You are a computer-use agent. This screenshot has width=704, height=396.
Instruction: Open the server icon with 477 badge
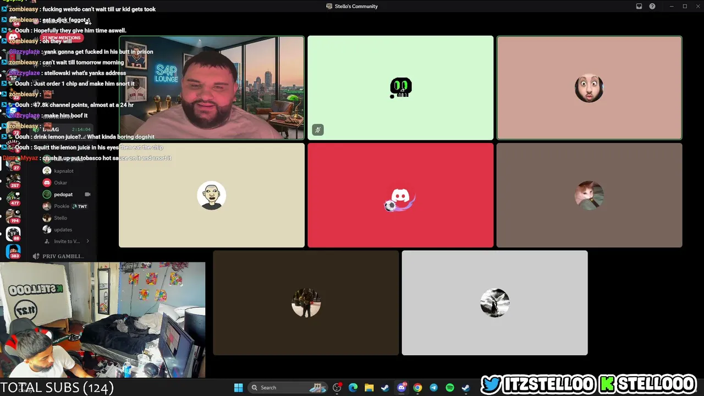click(x=13, y=198)
